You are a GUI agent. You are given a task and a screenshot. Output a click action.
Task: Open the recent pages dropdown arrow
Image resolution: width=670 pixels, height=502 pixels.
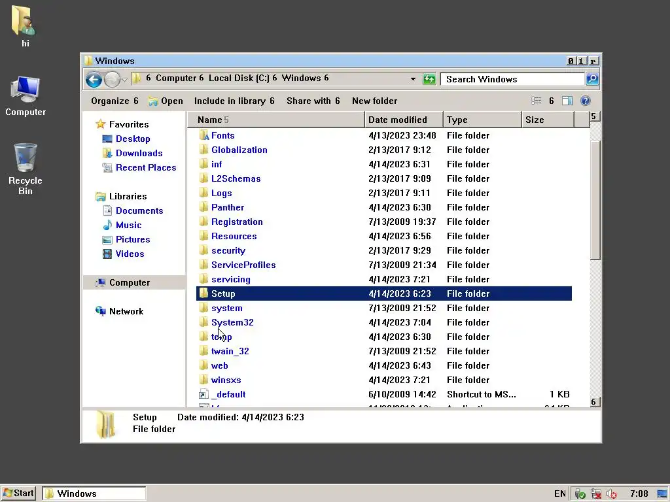(x=124, y=79)
